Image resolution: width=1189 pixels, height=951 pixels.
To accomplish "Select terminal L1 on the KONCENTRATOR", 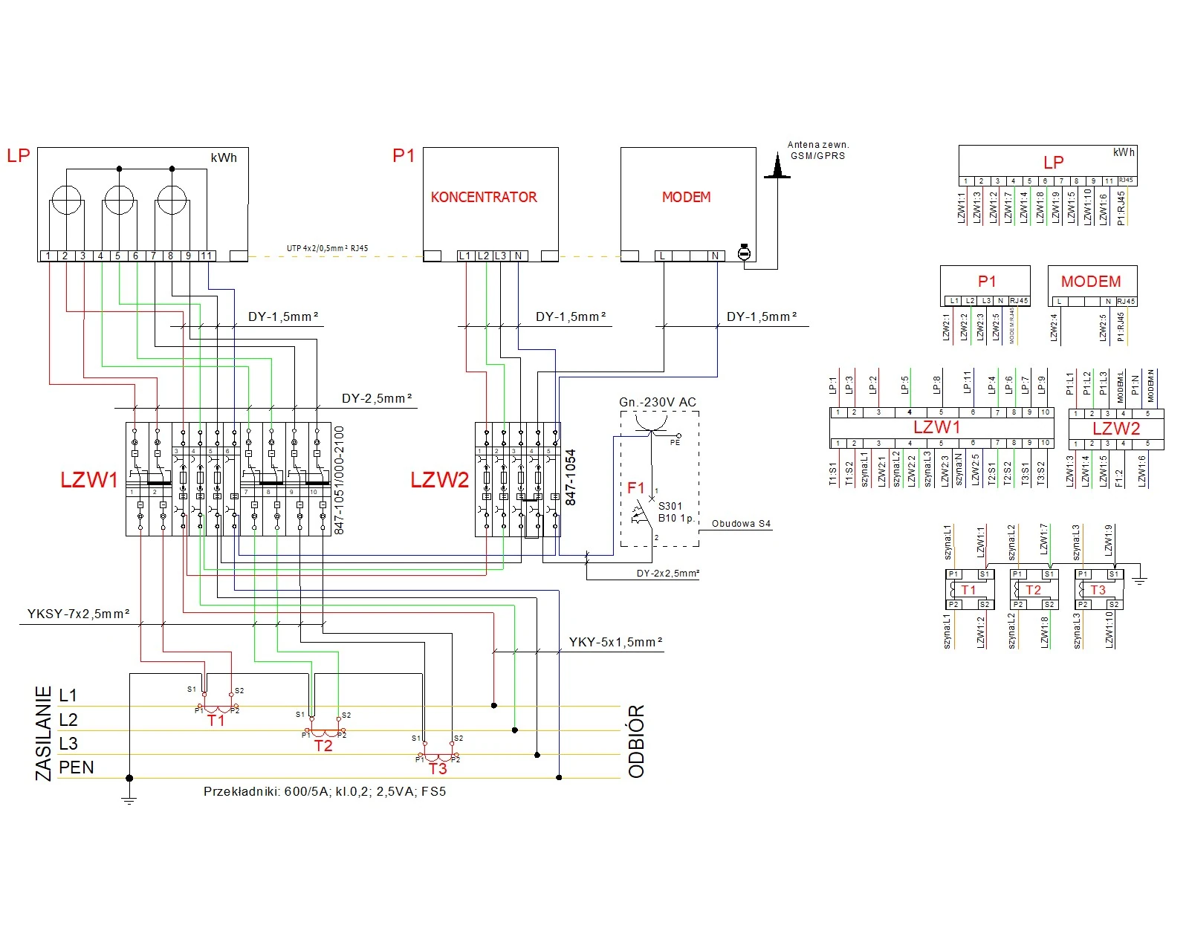I will [465, 256].
